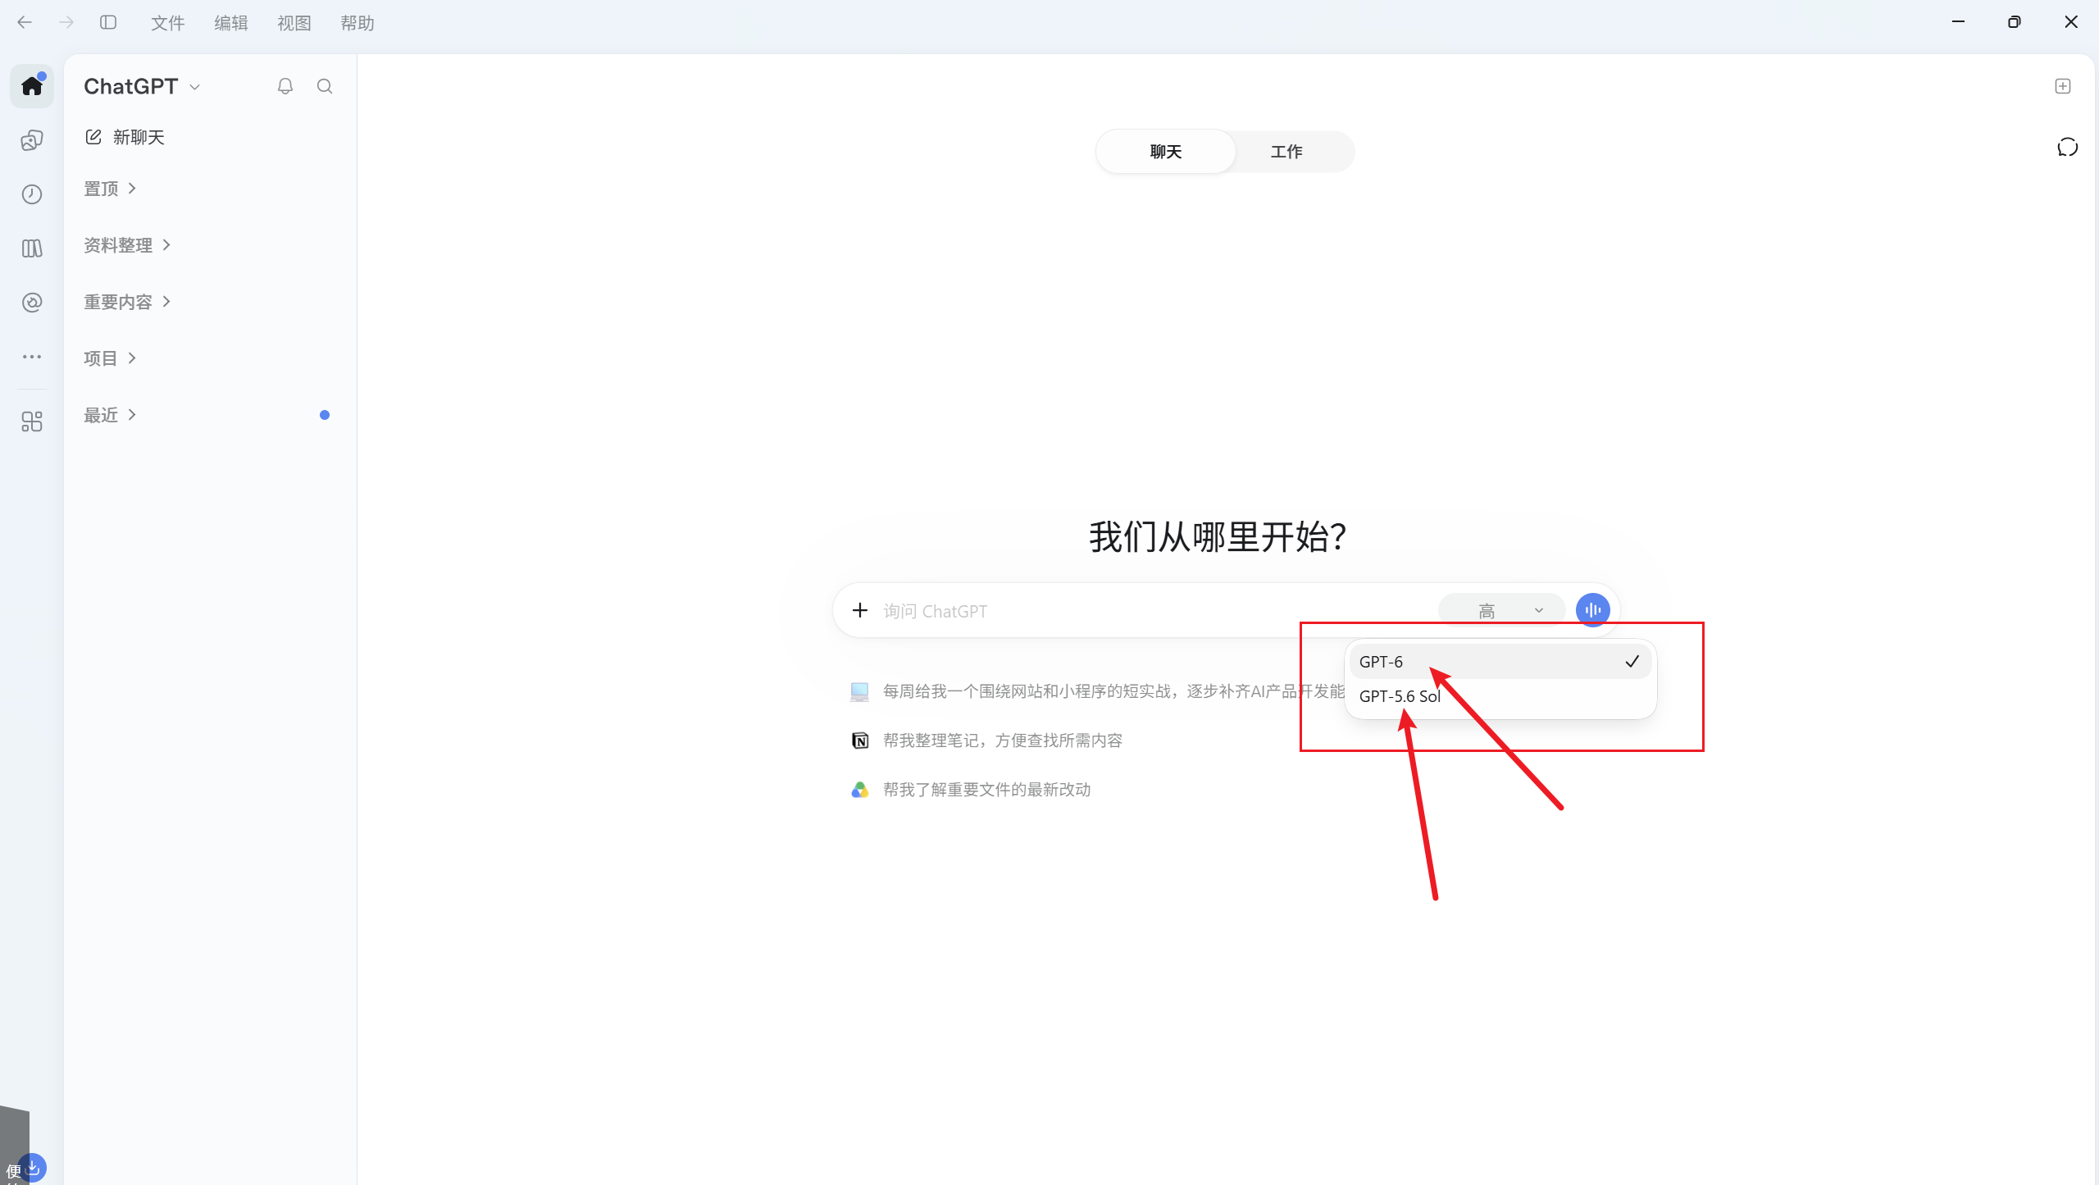Open the home icon in left rail
Image resolution: width=2099 pixels, height=1185 pixels.
click(x=32, y=85)
